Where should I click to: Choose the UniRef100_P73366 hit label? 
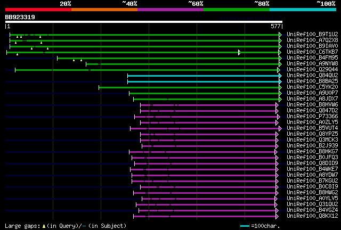(312, 116)
